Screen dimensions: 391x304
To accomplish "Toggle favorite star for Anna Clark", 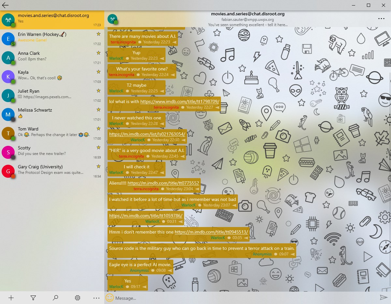I will click(x=98, y=53).
